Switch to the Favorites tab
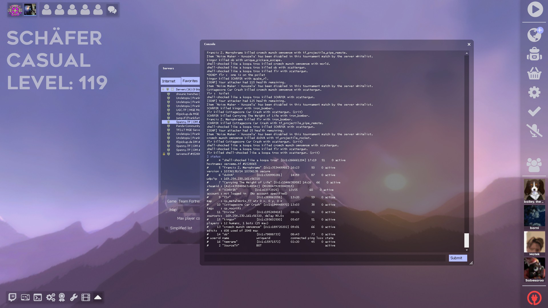This screenshot has width=548, height=308. pyautogui.click(x=190, y=81)
